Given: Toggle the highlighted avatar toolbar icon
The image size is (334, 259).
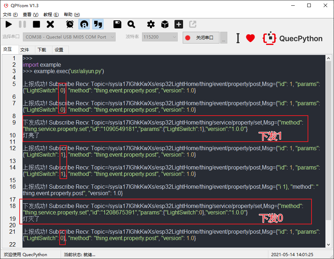Looking at the screenshot, I should pyautogui.click(x=84, y=24).
